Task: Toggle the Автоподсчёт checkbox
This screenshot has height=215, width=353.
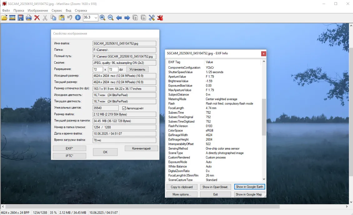Action: pos(124,108)
